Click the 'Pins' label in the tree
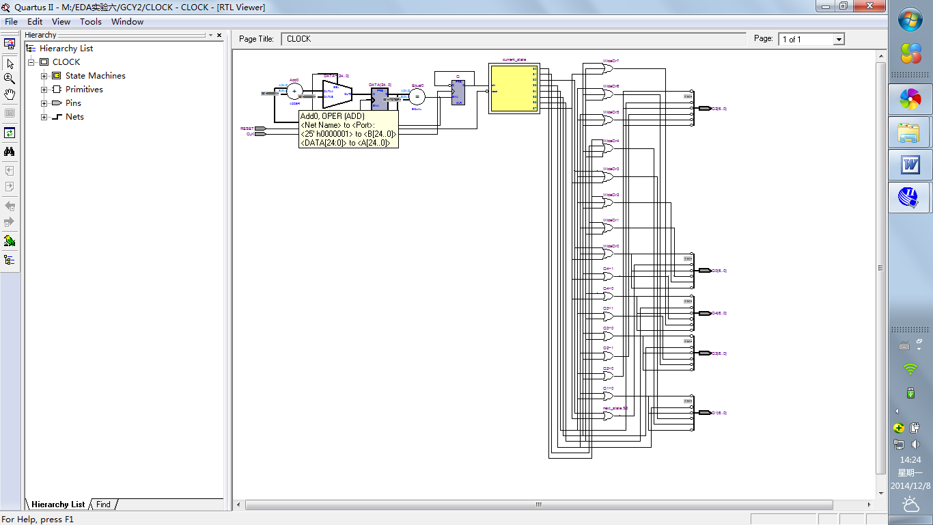Viewport: 933px width, 525px height. pyautogui.click(x=73, y=103)
